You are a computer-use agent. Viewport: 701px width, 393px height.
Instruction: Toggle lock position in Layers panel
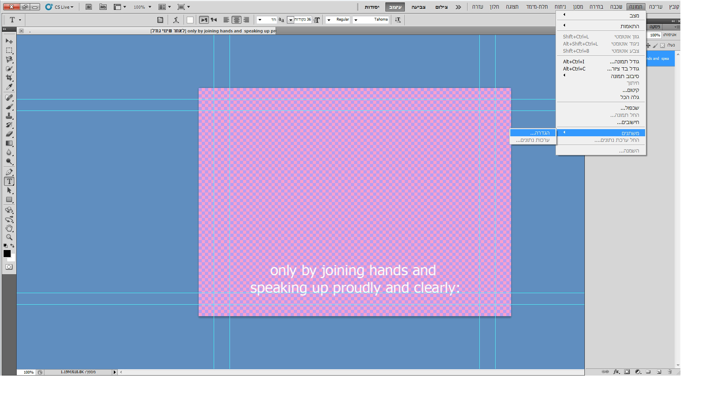[649, 46]
